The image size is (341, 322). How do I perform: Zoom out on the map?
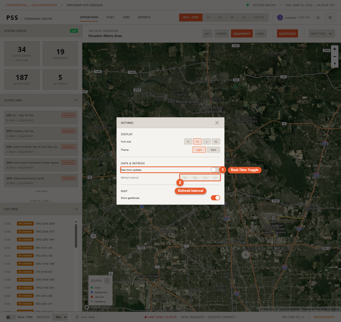pyautogui.click(x=335, y=57)
